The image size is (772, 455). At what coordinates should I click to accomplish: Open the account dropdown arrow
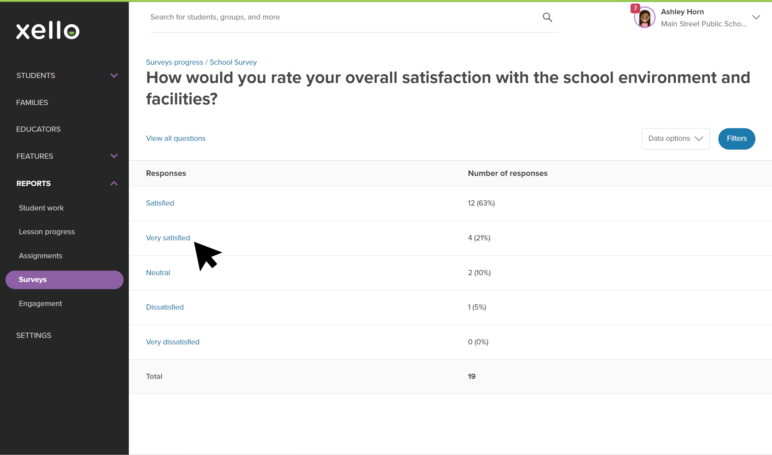point(756,17)
